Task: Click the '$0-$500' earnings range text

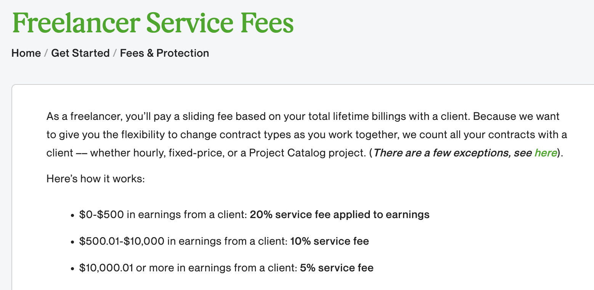Action: pos(101,215)
